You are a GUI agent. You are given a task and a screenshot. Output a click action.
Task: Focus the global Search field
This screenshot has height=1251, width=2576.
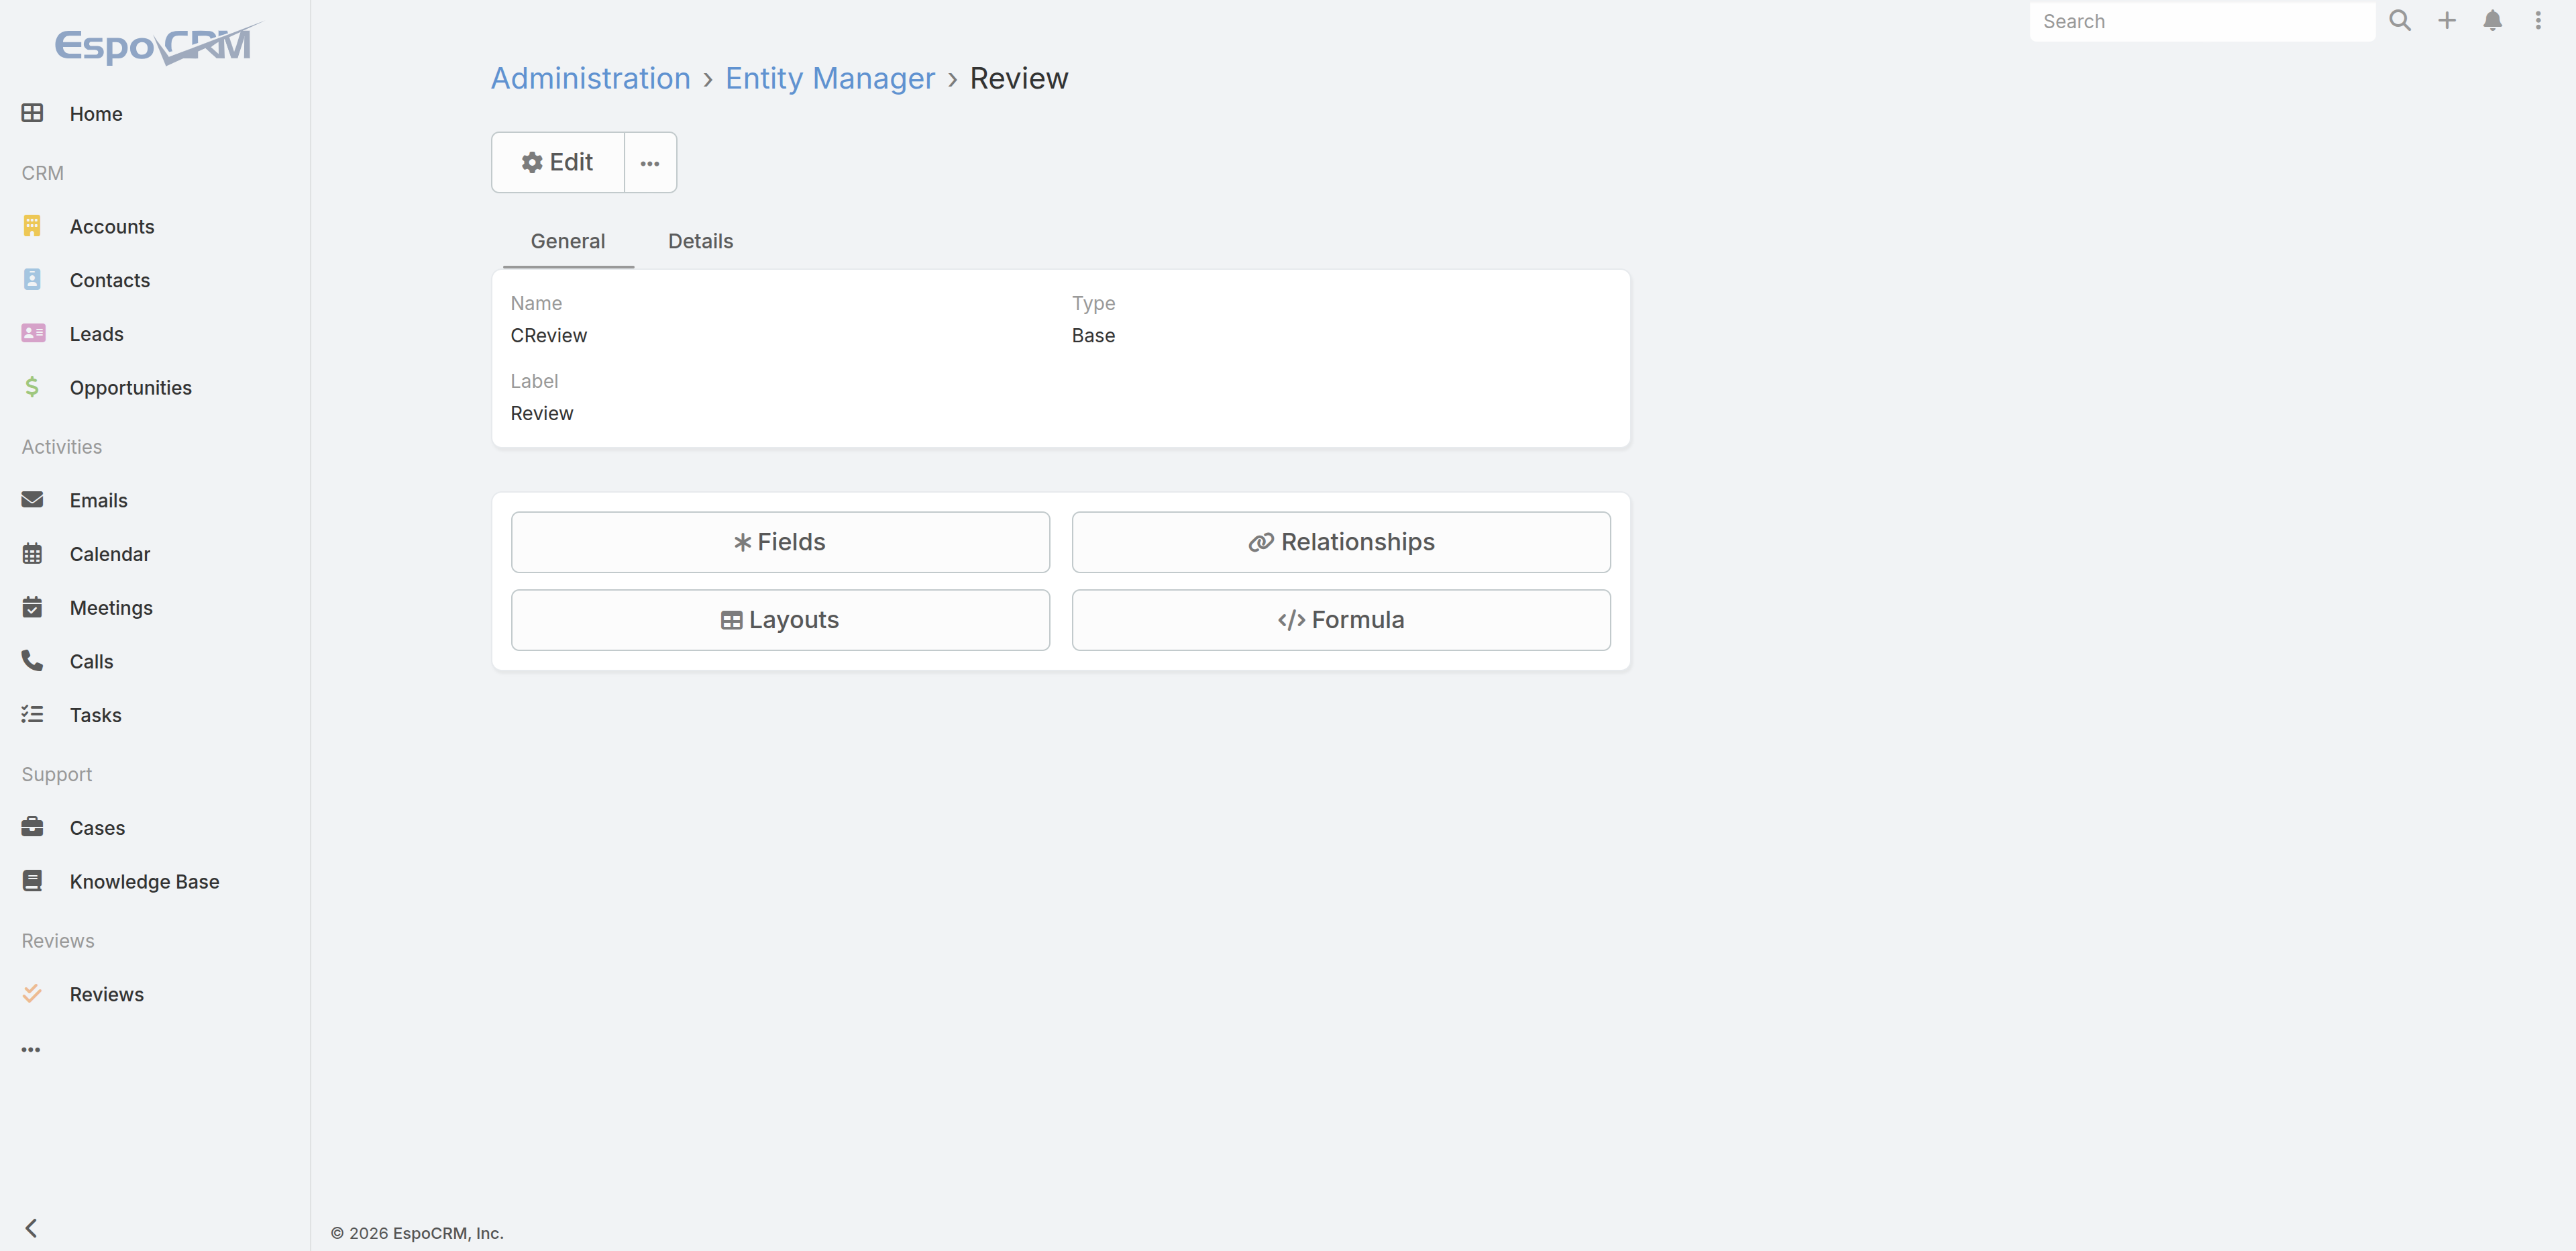(x=2202, y=21)
